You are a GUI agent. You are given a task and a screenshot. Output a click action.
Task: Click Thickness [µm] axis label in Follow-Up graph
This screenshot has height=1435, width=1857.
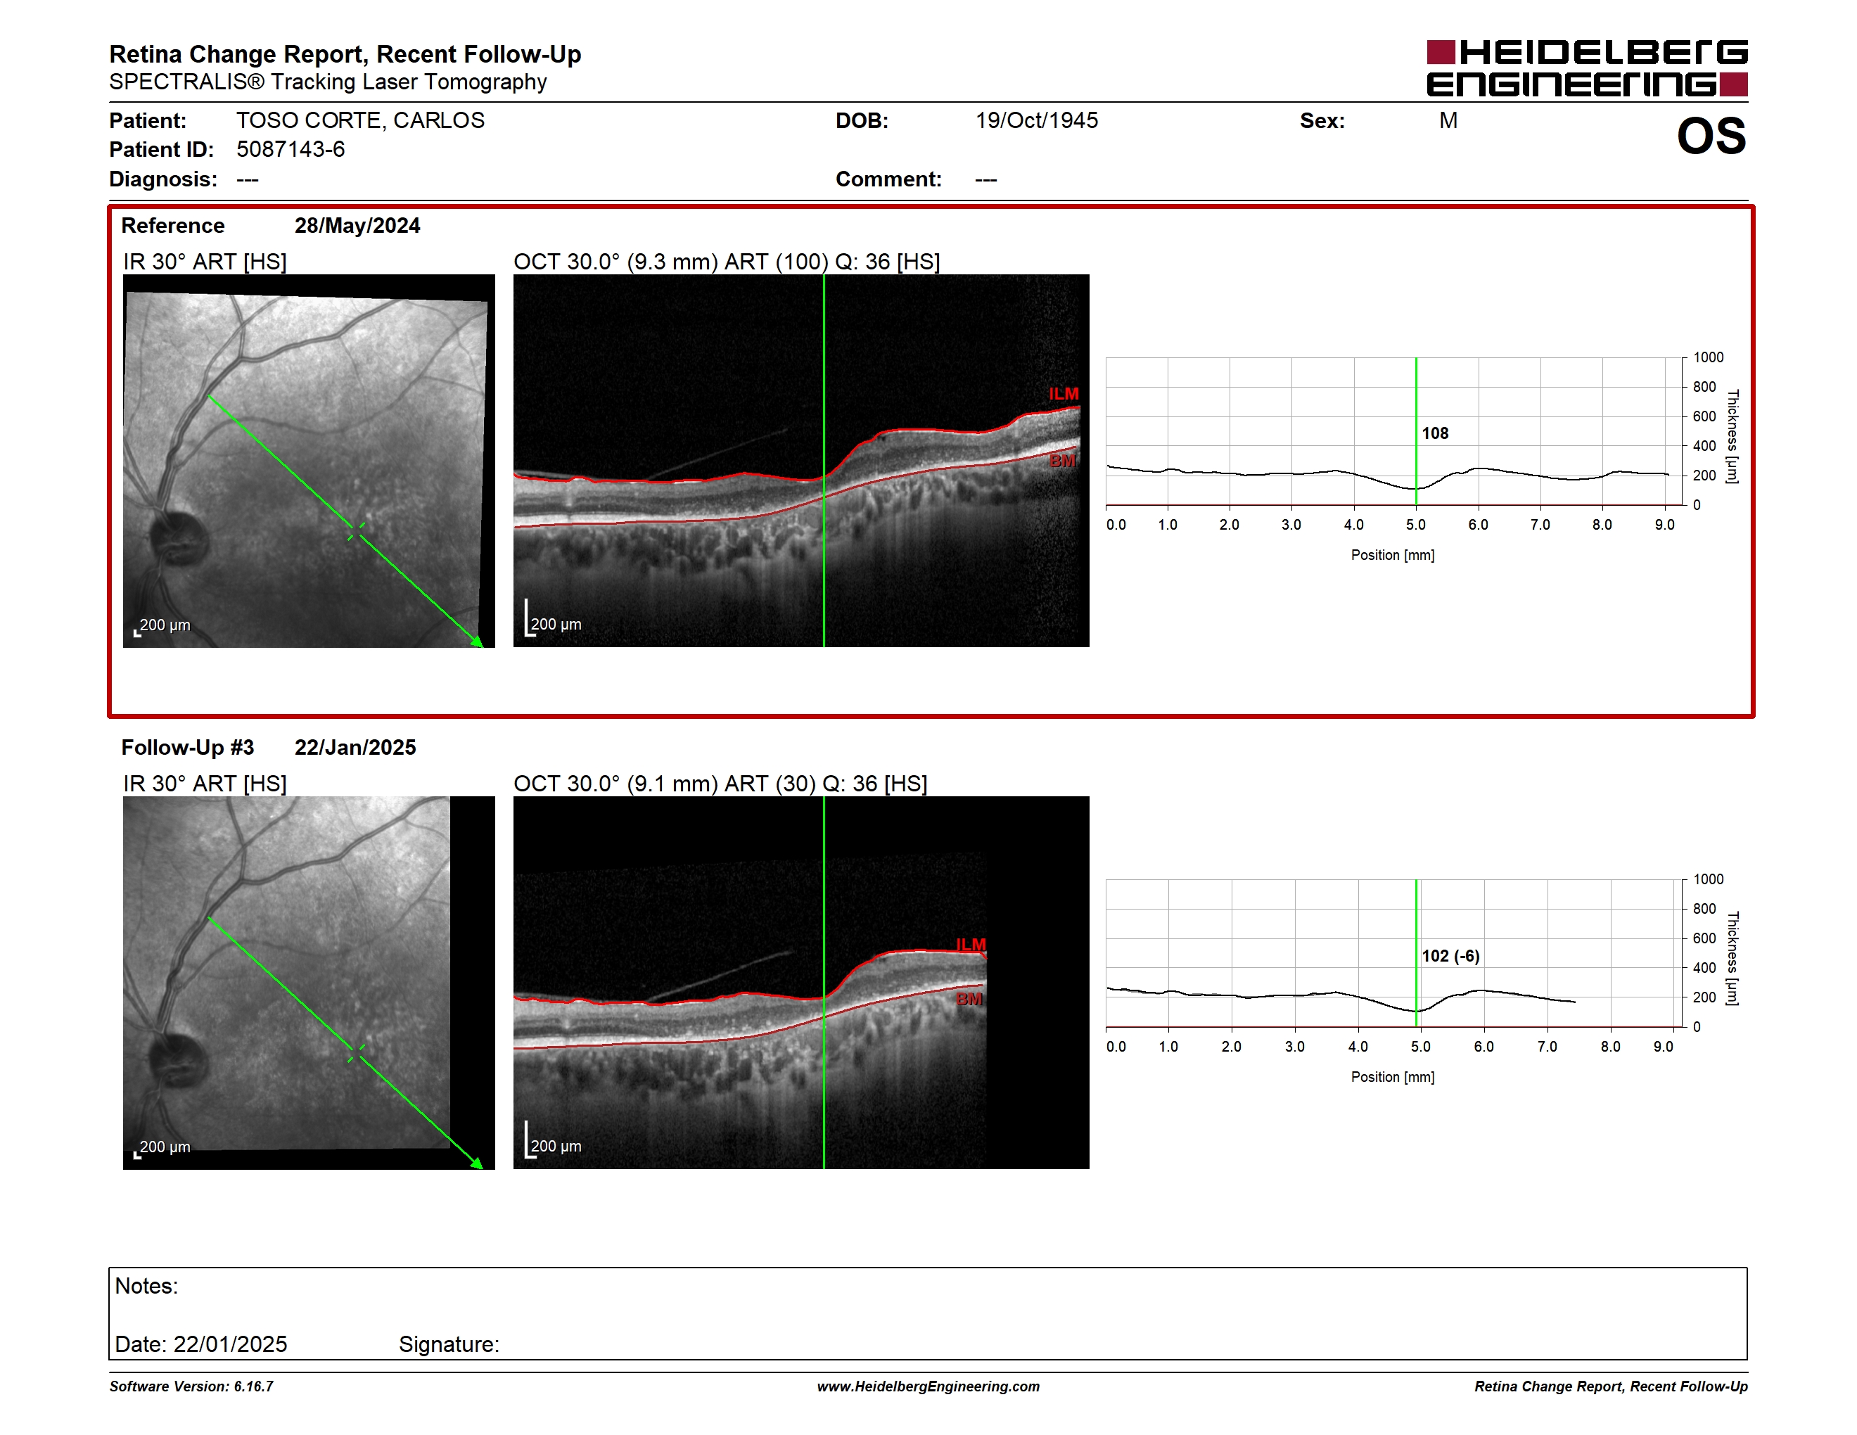tap(1732, 959)
